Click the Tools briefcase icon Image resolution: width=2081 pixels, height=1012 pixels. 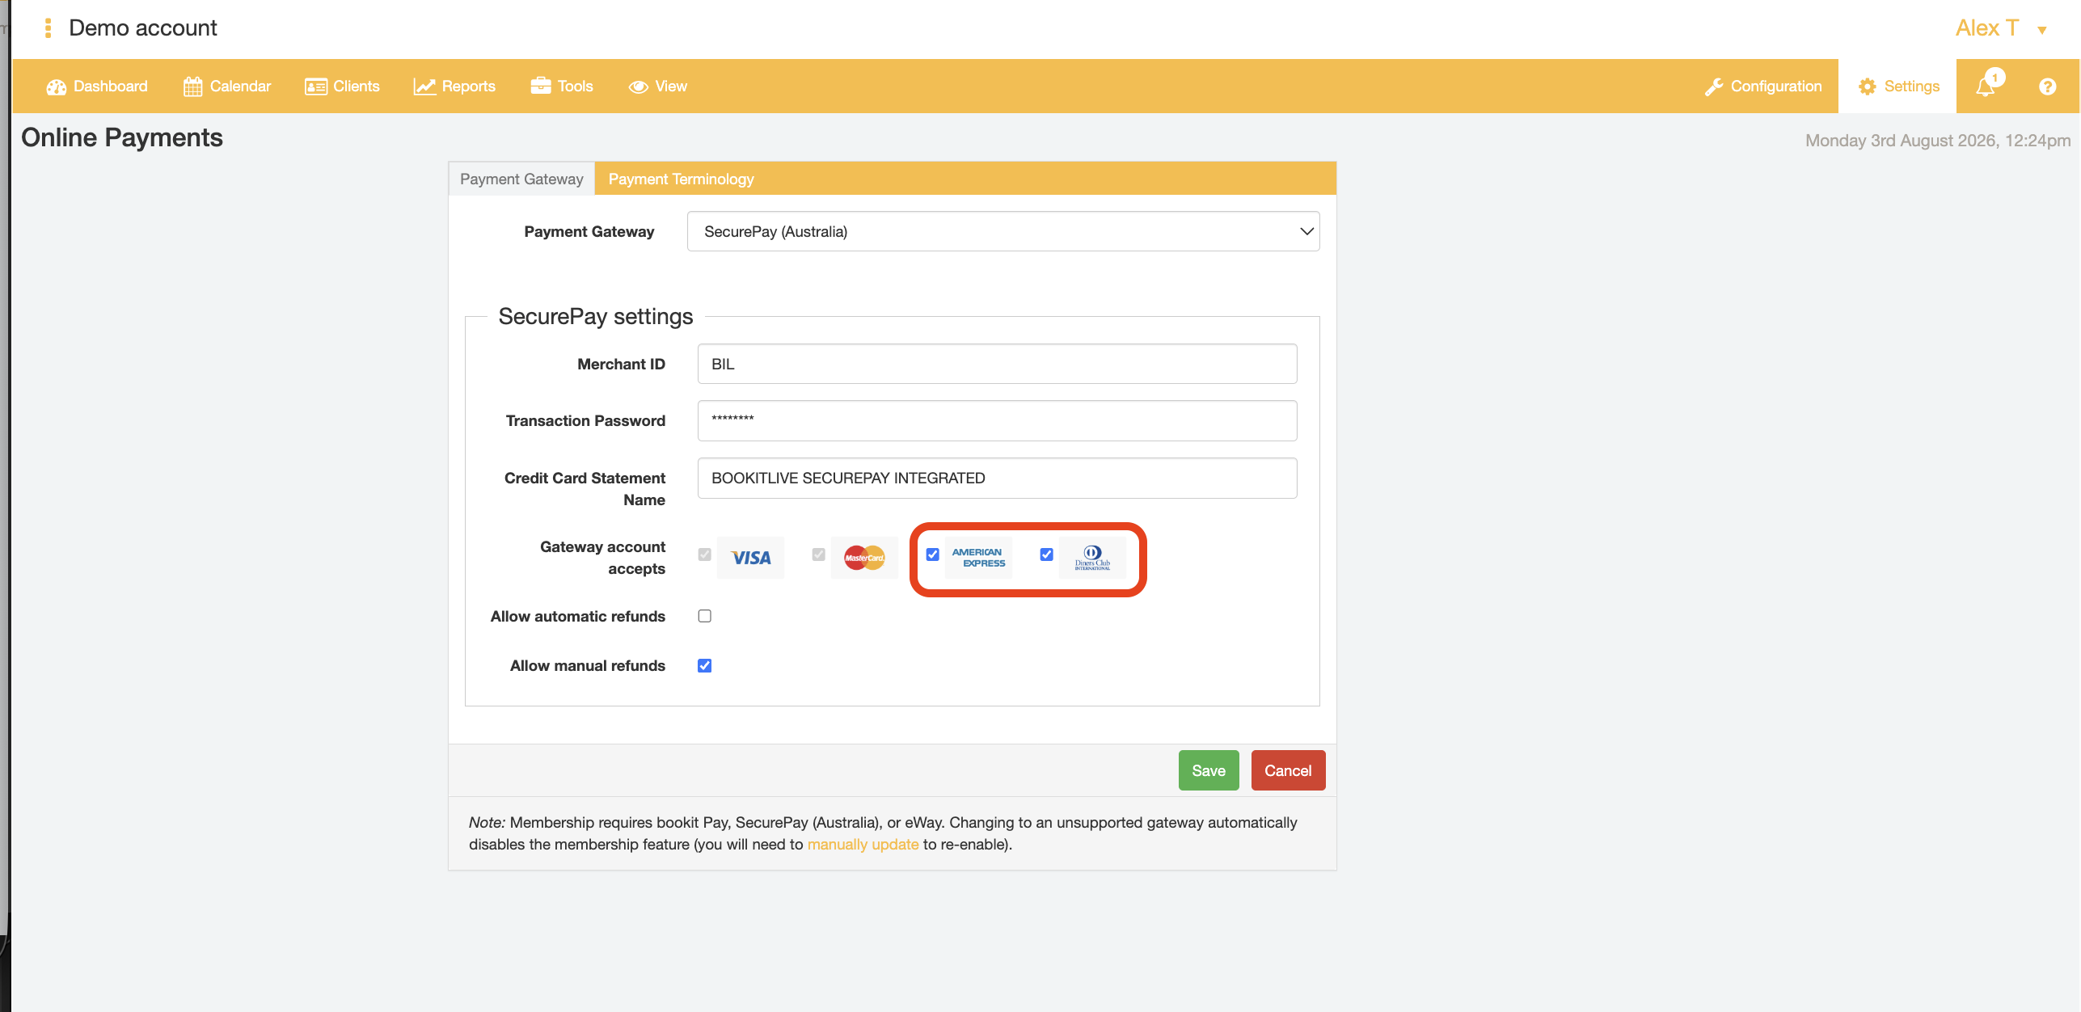coord(540,86)
